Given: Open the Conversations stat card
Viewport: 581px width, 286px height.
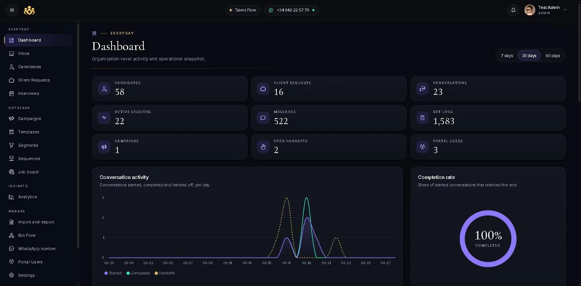Looking at the screenshot, I should 488,89.
